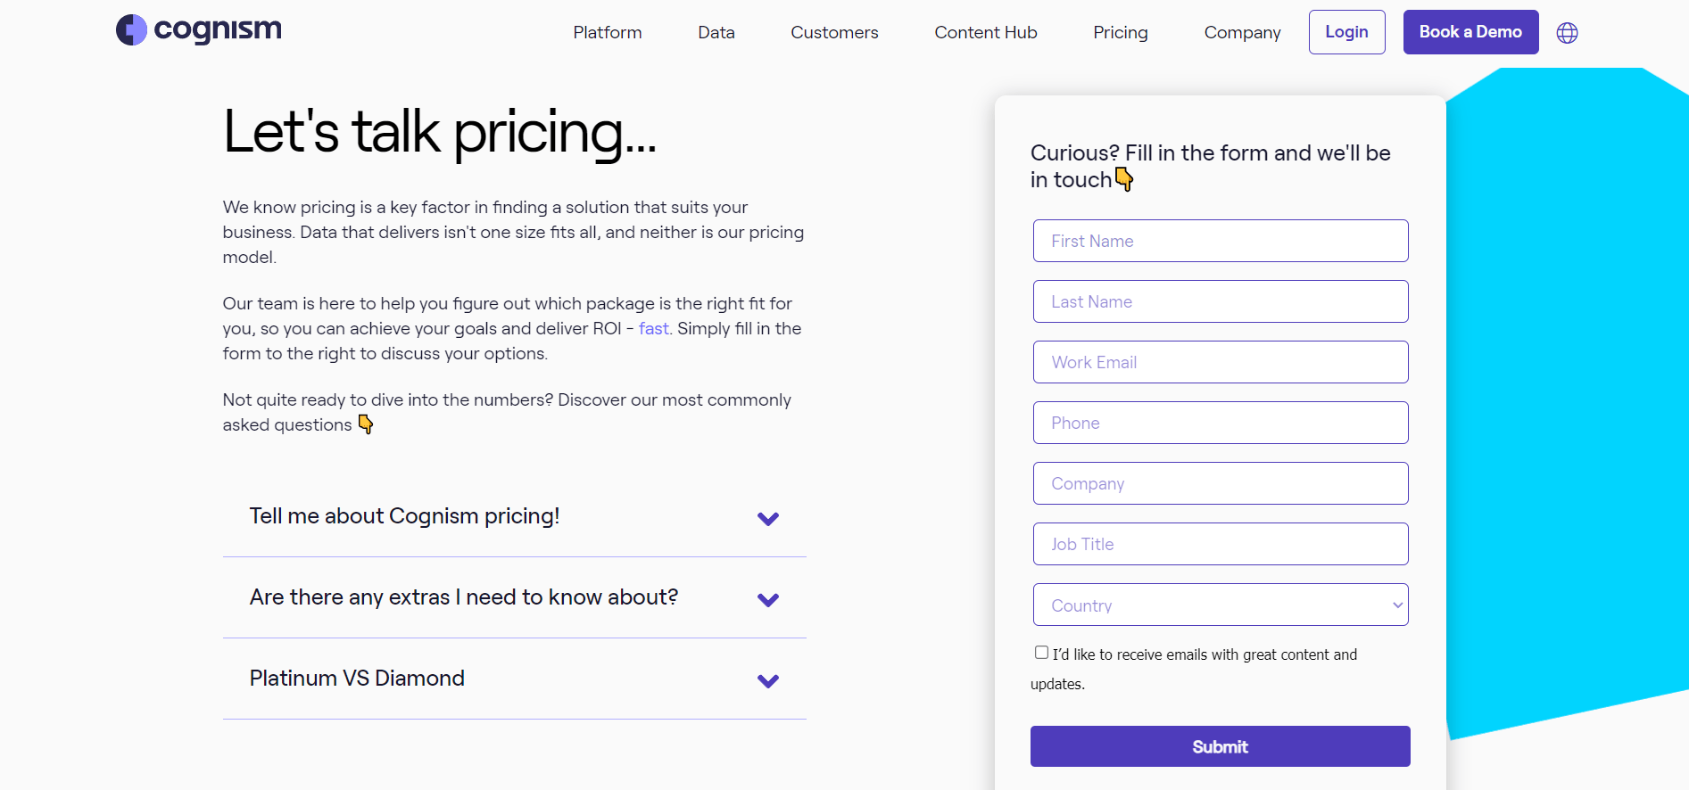The width and height of the screenshot is (1689, 790).
Task: Select the Job Title input
Action: tap(1220, 545)
